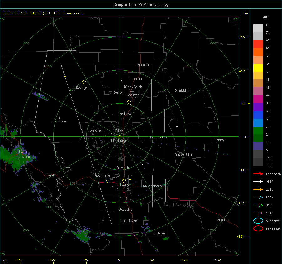
Task: Pick the bright green swatch below 30 dBZ
Action: [258, 130]
